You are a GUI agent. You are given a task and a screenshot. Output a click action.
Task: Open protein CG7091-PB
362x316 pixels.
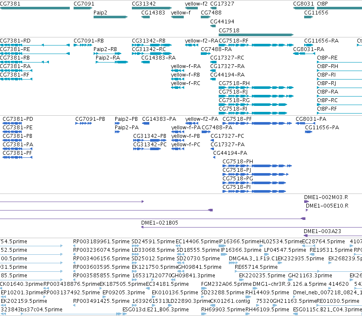click(x=90, y=119)
